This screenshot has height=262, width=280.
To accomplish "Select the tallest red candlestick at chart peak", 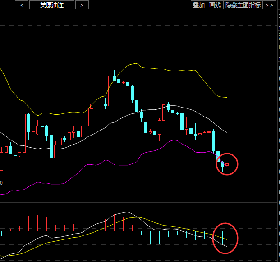I will click(x=110, y=90).
